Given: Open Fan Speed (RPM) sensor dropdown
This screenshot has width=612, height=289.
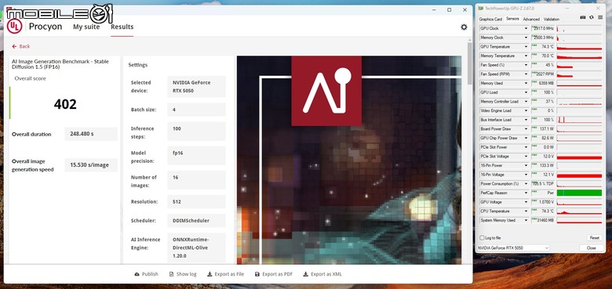Looking at the screenshot, I should pos(526,74).
